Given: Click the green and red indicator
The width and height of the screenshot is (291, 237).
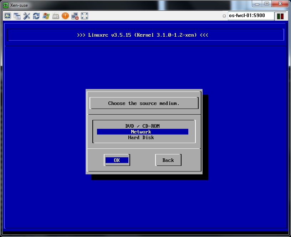Looking at the screenshot, I should pyautogui.click(x=280, y=16).
